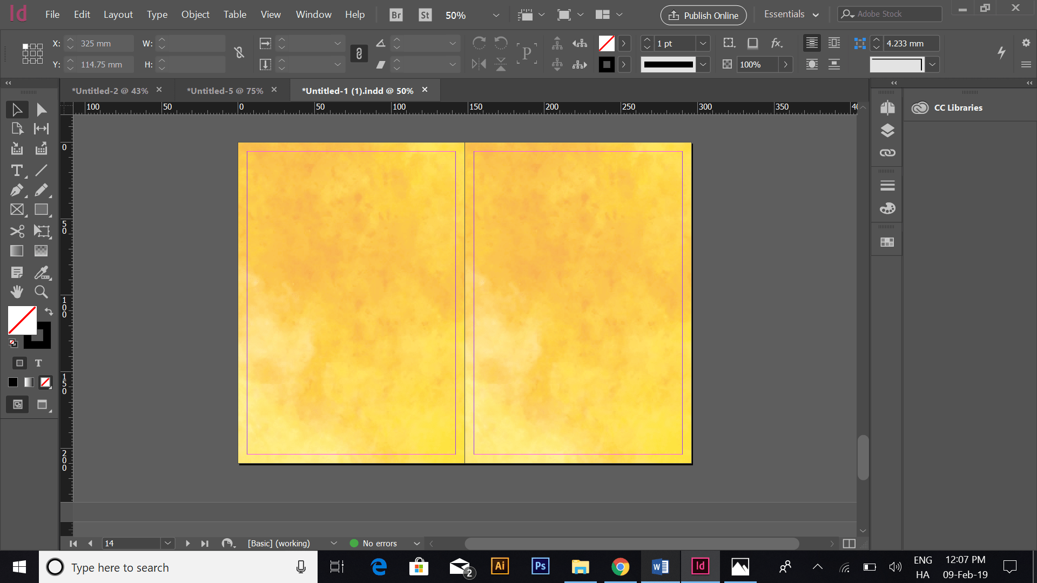Open the Swatches panel icon
1037x583 pixels.
tap(887, 242)
